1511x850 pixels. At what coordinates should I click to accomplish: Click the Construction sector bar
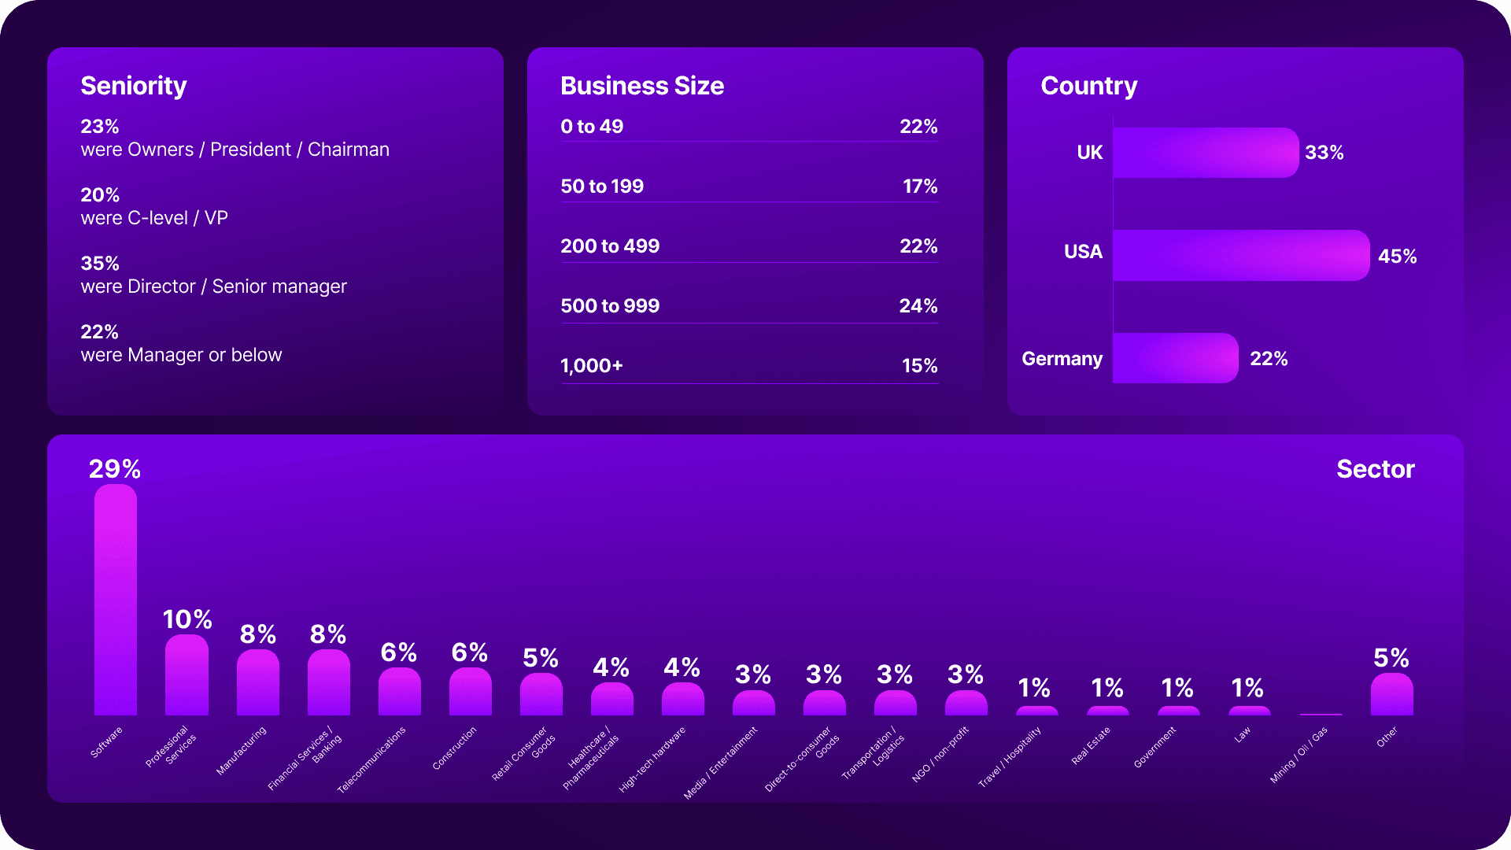[x=470, y=689]
